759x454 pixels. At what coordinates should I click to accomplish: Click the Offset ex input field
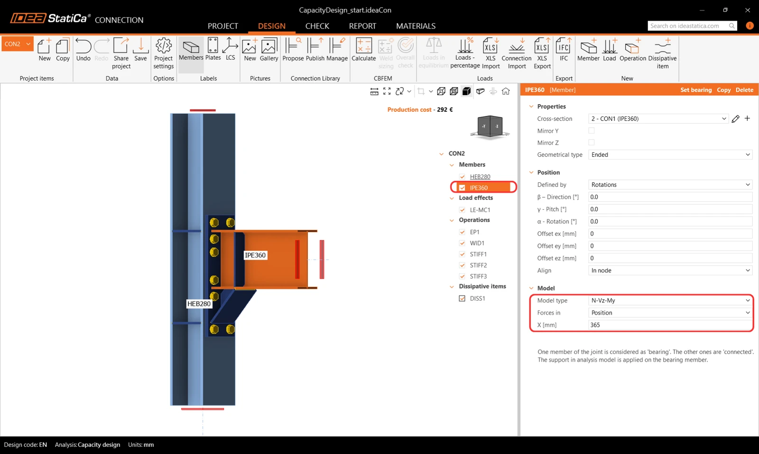click(670, 233)
